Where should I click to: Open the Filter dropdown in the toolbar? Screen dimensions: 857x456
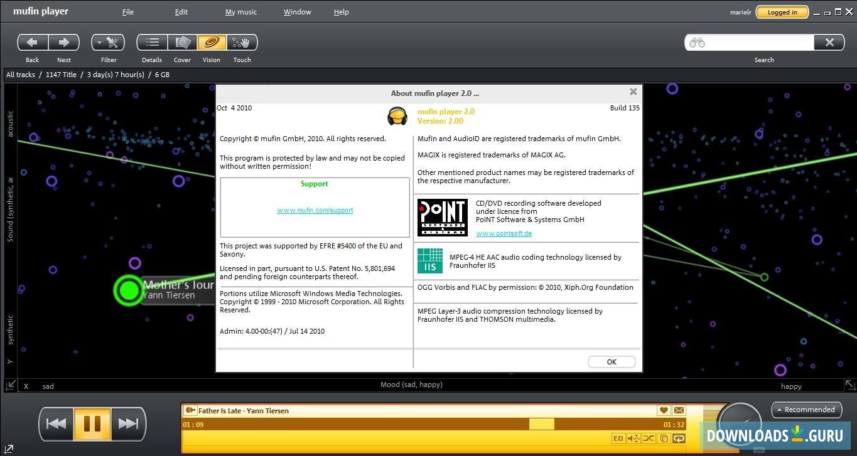[x=108, y=43]
